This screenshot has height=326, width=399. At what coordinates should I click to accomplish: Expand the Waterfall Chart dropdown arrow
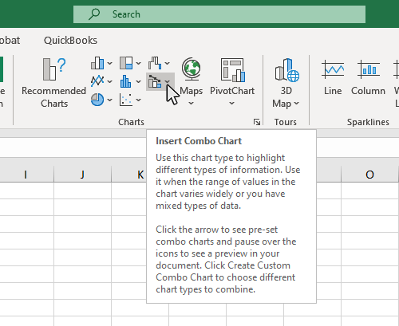click(168, 63)
